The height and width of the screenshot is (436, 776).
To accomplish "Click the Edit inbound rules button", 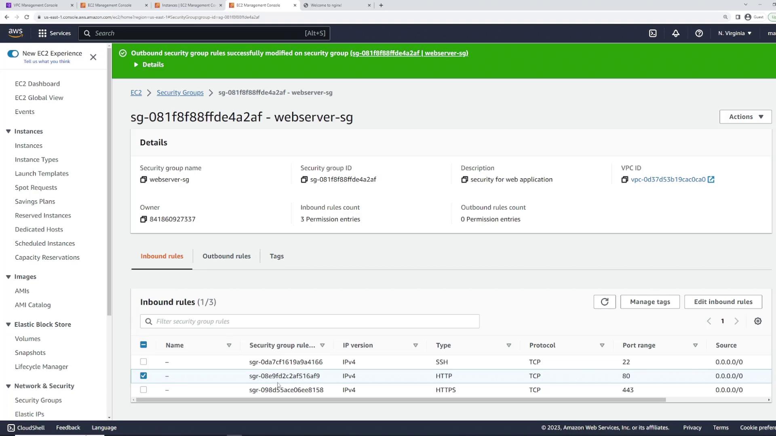I will [x=723, y=302].
